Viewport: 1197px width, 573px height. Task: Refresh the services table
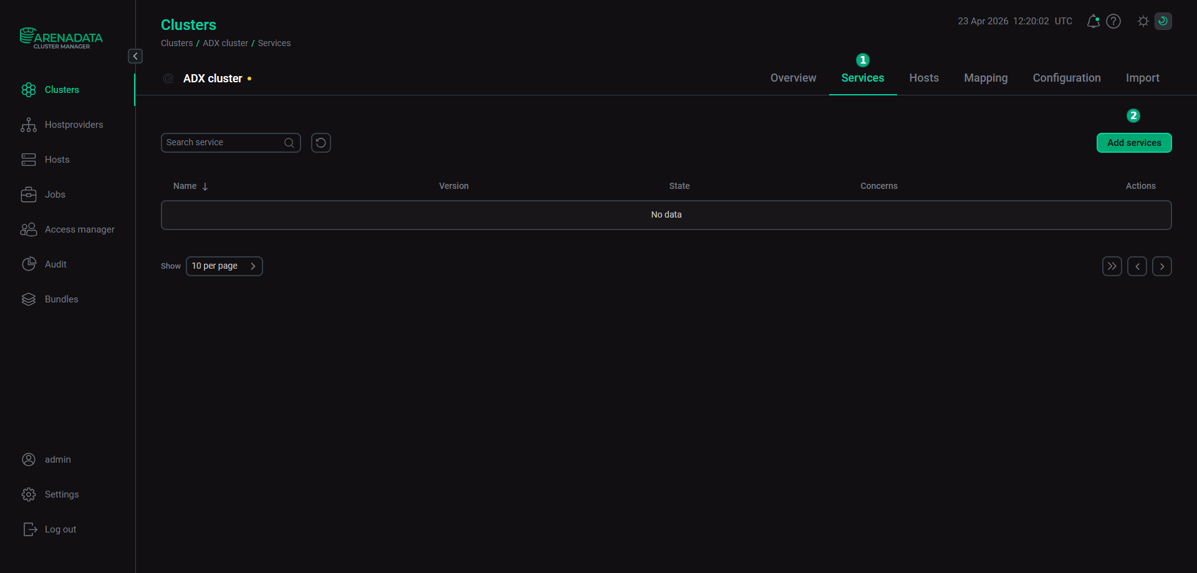[321, 143]
